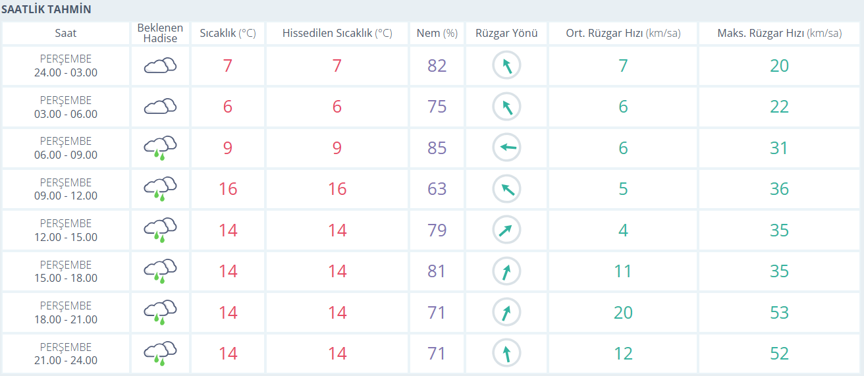
Task: Click wind direction arrow for 12.00 - 15.00
Action: click(506, 230)
